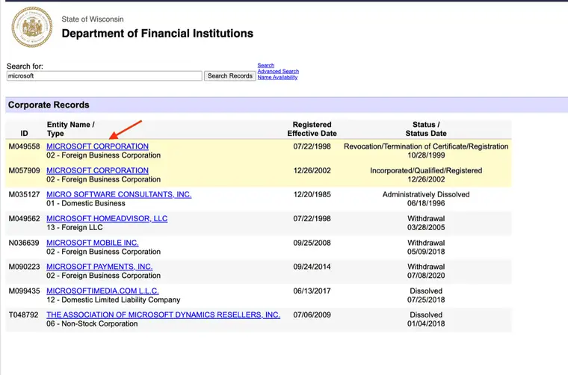Click the Revocation/Termination of Certificate/Registration status
Image resolution: width=568 pixels, height=375 pixels.
point(426,146)
